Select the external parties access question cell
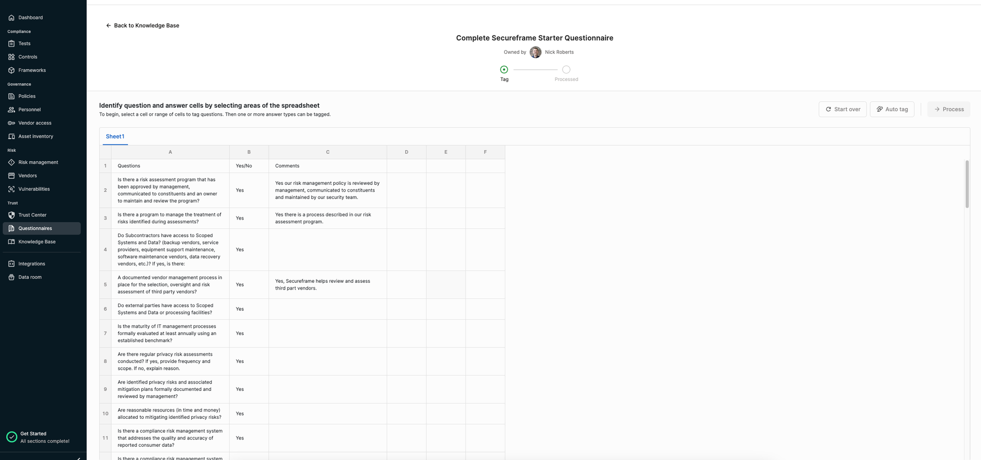 (x=170, y=309)
